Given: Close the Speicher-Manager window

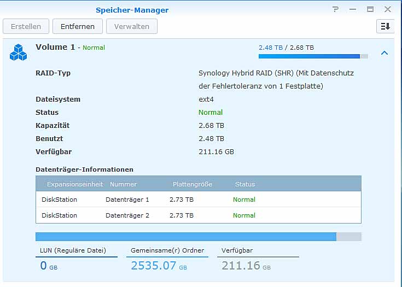Looking at the screenshot, I should tap(388, 9).
